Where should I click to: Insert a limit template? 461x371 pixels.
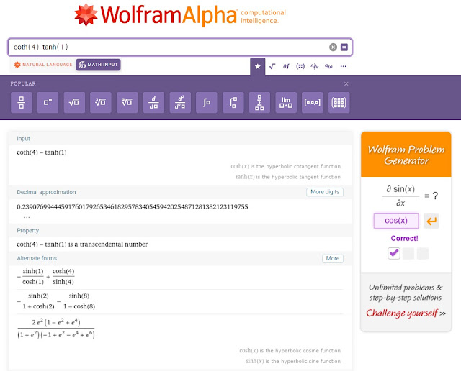click(286, 102)
